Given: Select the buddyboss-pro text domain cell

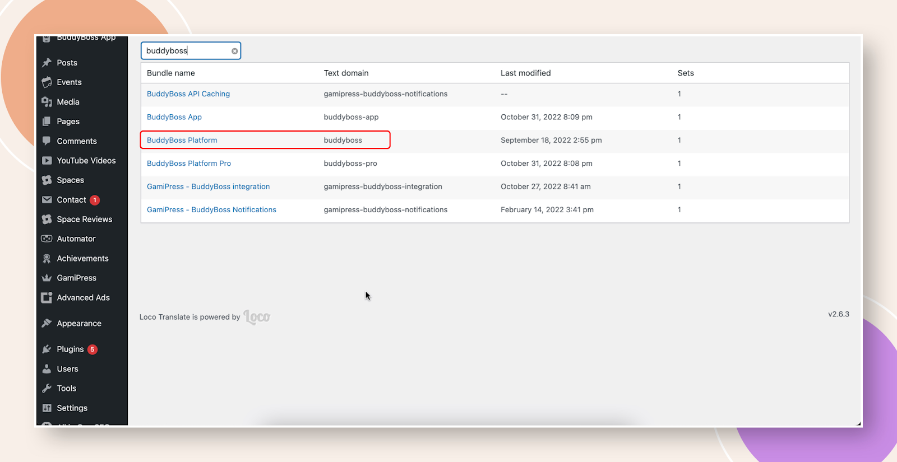Looking at the screenshot, I should coord(350,164).
